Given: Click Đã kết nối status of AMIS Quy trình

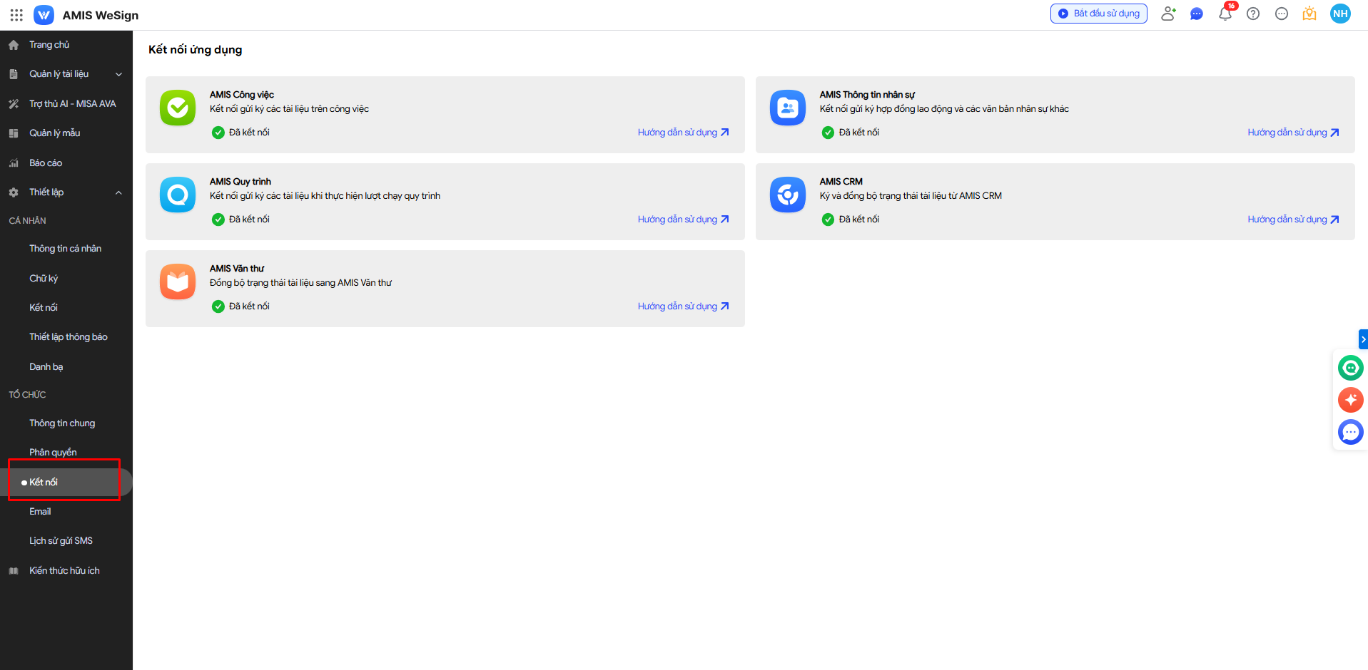Looking at the screenshot, I should 241,220.
